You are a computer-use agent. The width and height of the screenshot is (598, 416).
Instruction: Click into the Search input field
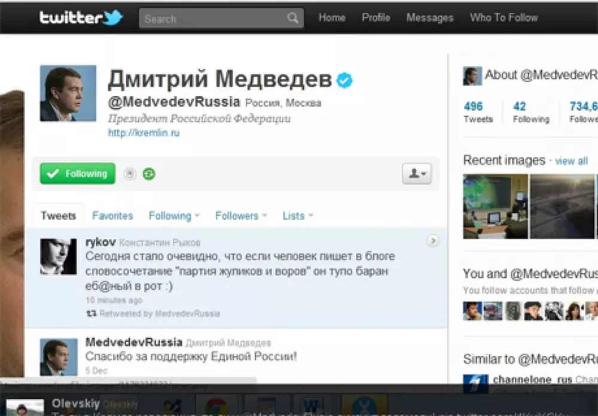coord(212,19)
